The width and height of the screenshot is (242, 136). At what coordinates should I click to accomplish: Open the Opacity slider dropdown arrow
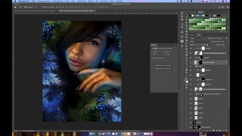click(x=226, y=42)
